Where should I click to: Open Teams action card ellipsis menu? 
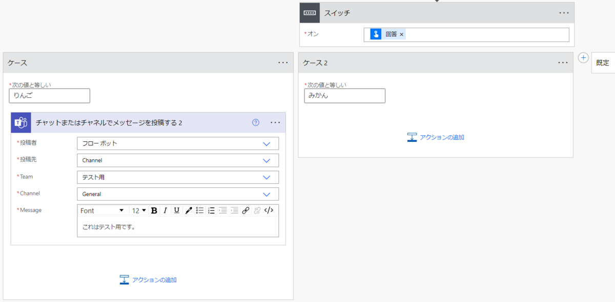tap(275, 122)
